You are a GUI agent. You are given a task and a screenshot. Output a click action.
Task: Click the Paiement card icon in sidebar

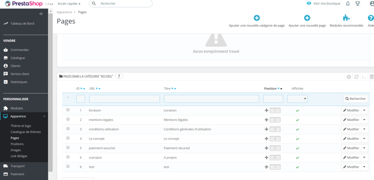pyautogui.click(x=6, y=174)
